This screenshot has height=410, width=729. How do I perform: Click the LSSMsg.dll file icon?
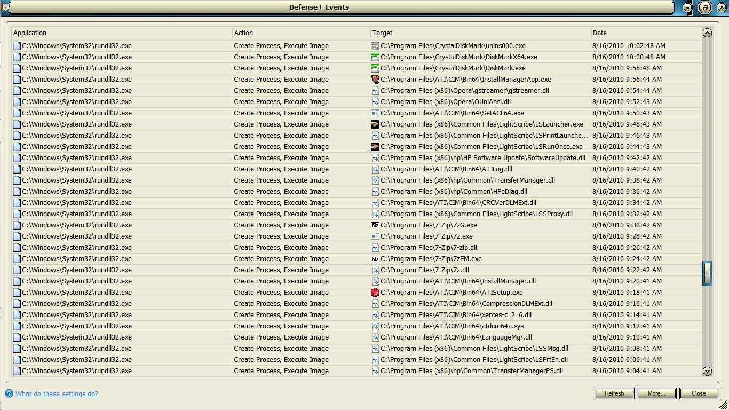(375, 349)
